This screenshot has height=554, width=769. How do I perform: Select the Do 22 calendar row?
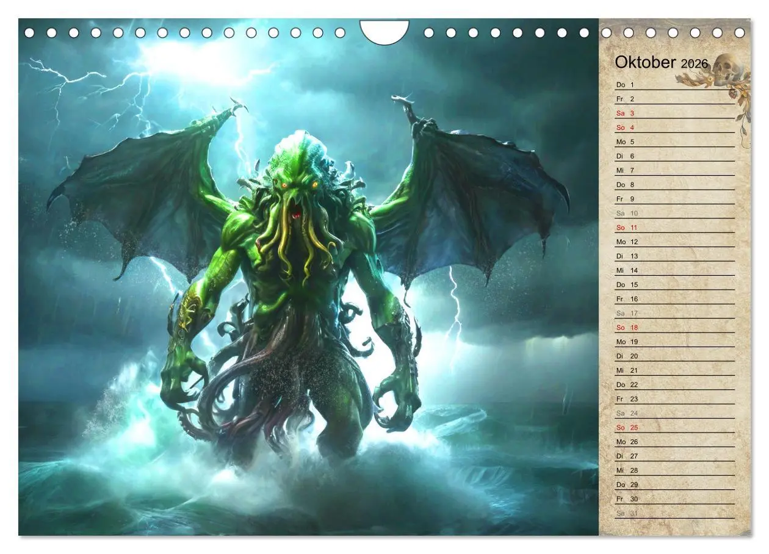coord(674,384)
